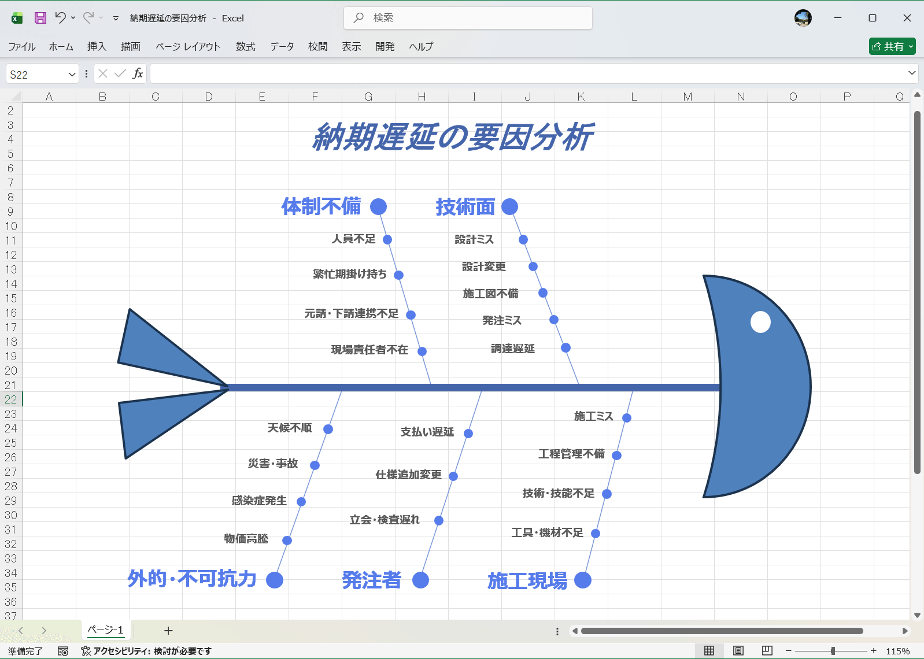
Task: Open zoom dialog via 115% label
Action: 897,651
